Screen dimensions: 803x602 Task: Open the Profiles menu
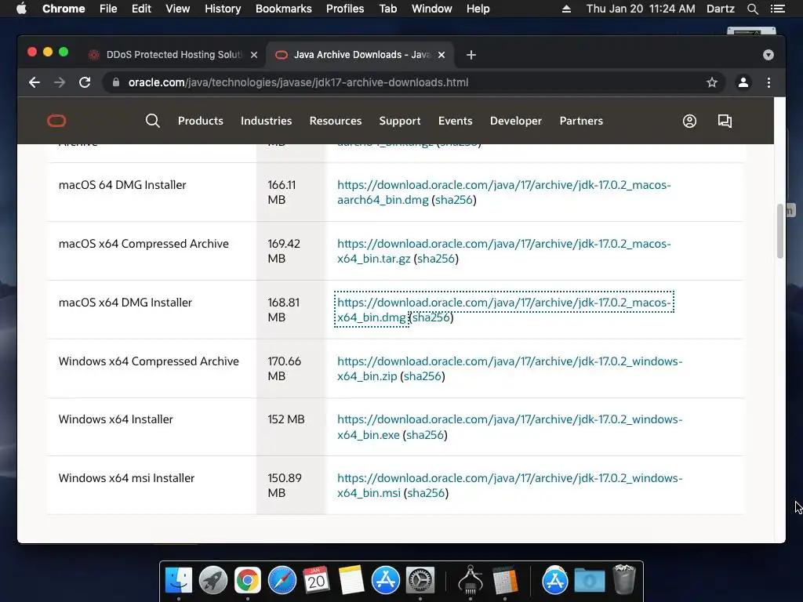345,9
